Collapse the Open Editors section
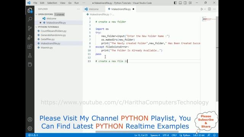The image size is (244, 137). coord(45,14)
